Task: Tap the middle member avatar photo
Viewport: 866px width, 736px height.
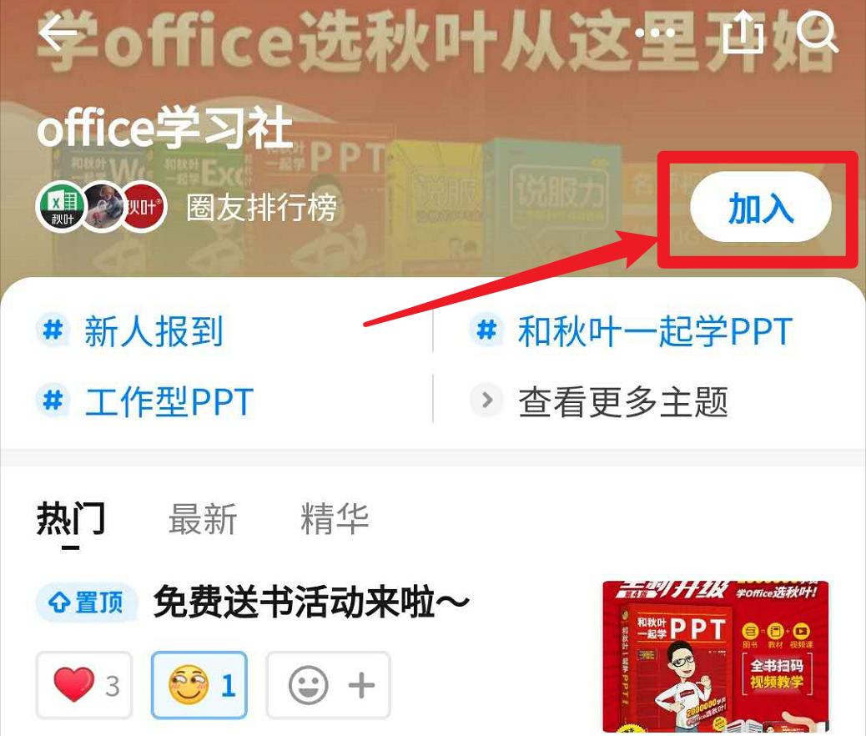Action: [x=103, y=207]
